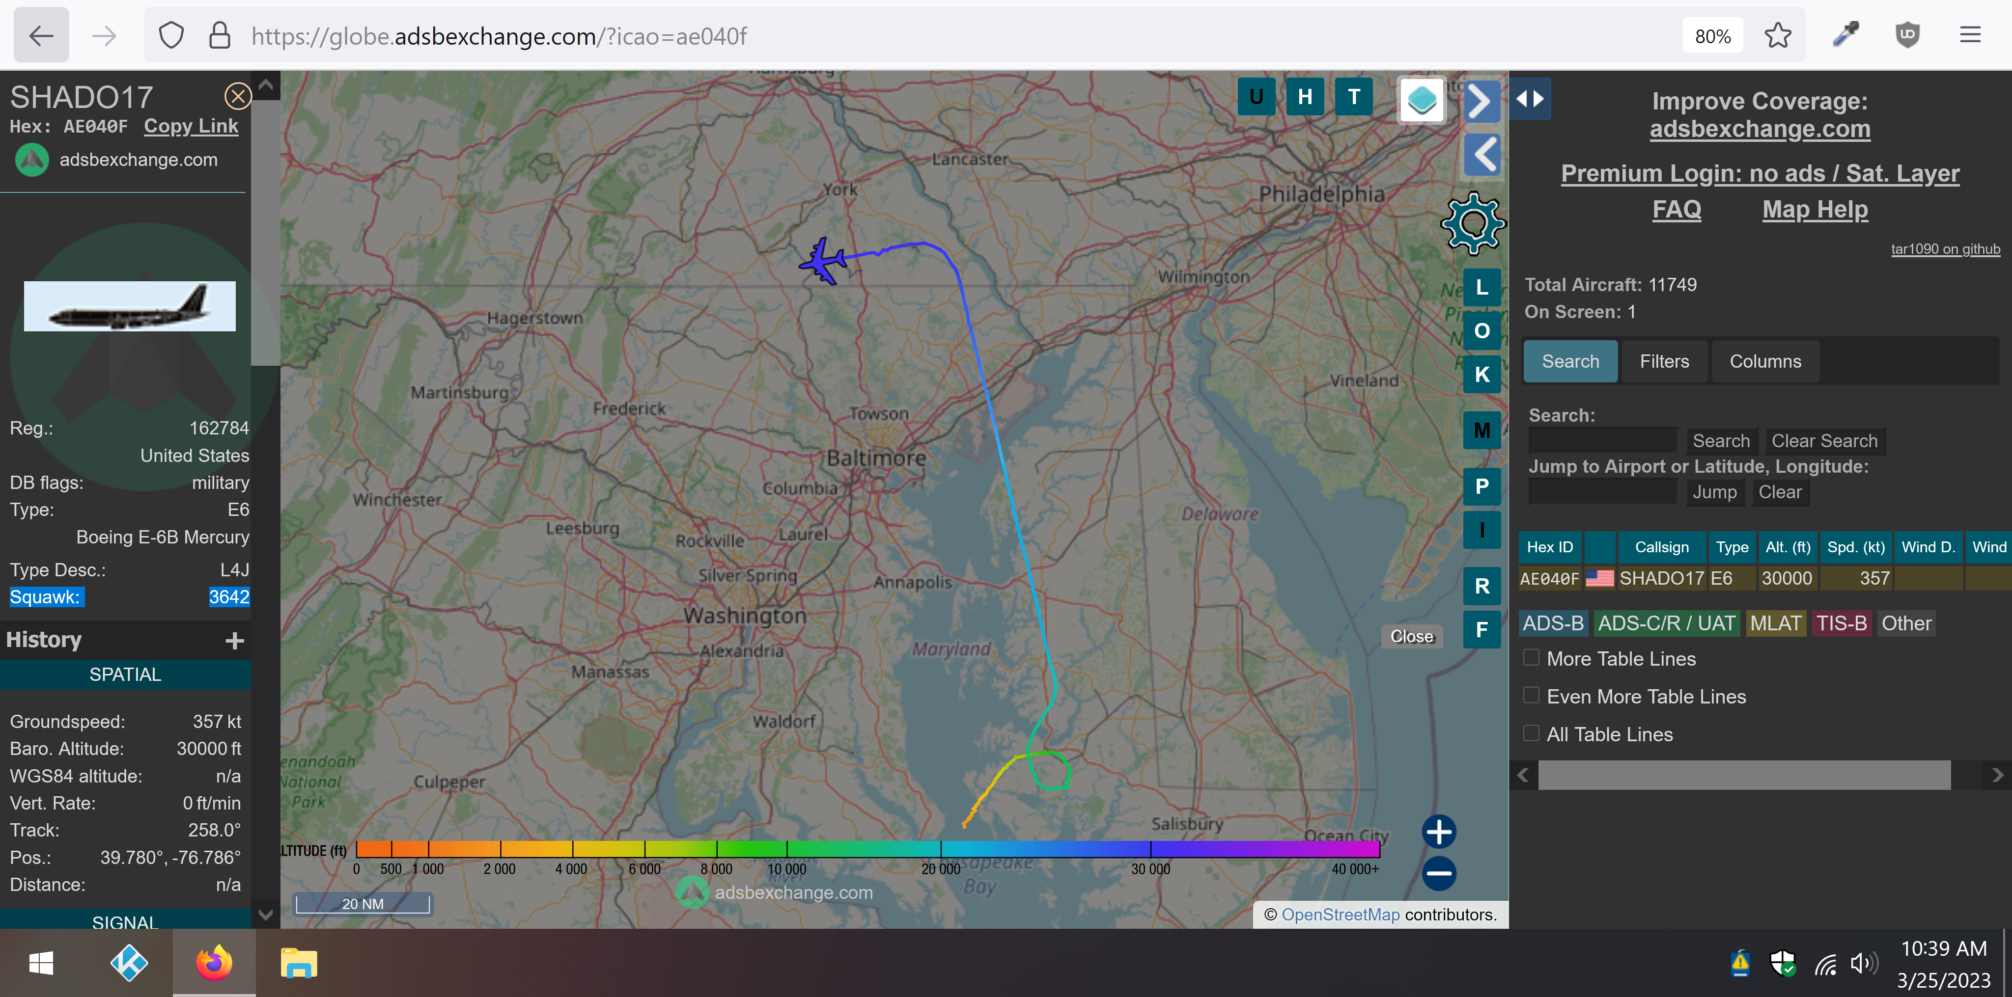Open adsbexchange.com improve coverage link
Viewport: 2012px width, 997px height.
[x=1759, y=129]
